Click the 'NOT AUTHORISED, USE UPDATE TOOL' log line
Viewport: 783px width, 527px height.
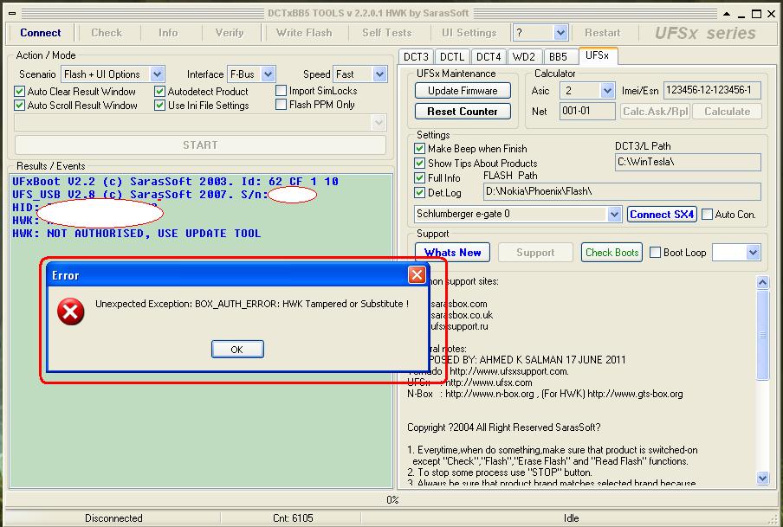point(136,234)
